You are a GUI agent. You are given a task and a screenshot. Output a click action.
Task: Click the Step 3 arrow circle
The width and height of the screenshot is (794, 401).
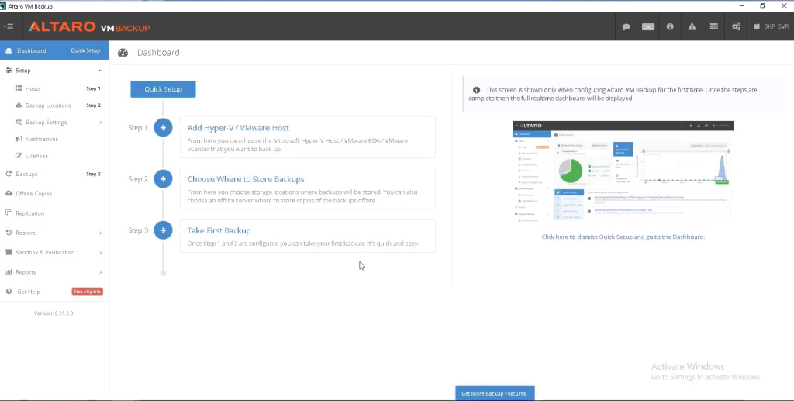click(x=163, y=230)
